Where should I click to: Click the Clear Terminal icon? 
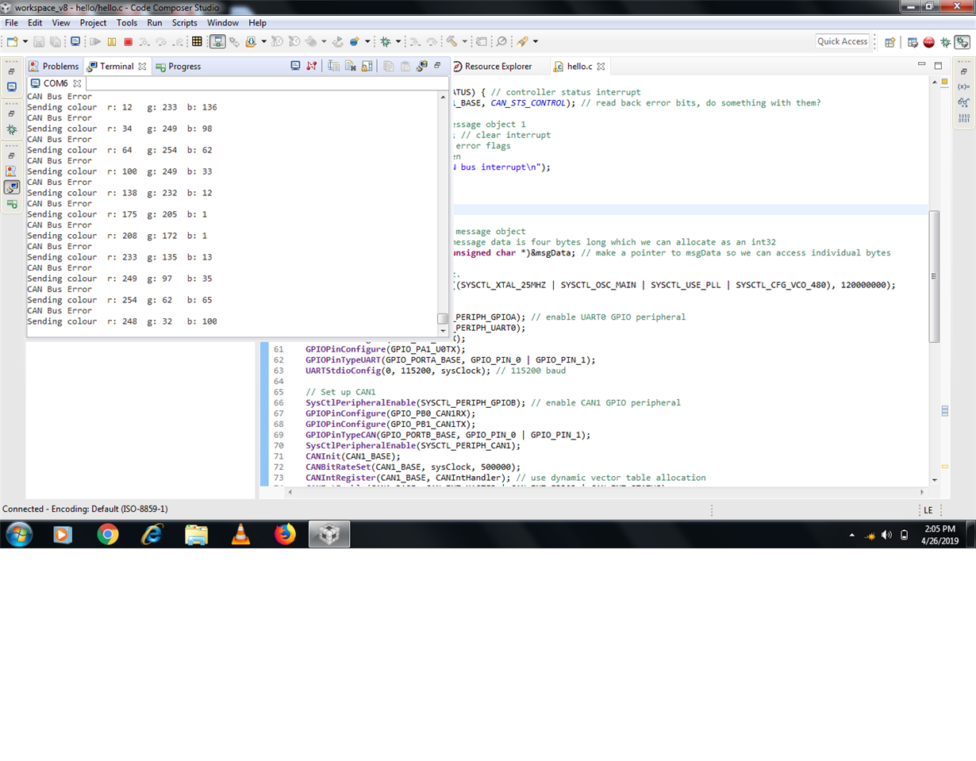click(x=350, y=66)
